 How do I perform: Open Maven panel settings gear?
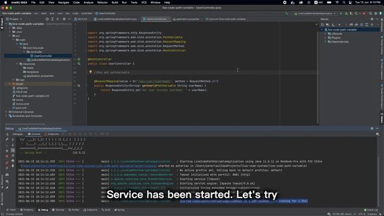pos(372,19)
